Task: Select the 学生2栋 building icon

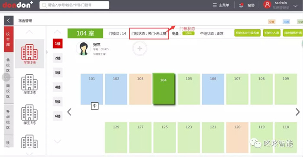Action: [29, 83]
